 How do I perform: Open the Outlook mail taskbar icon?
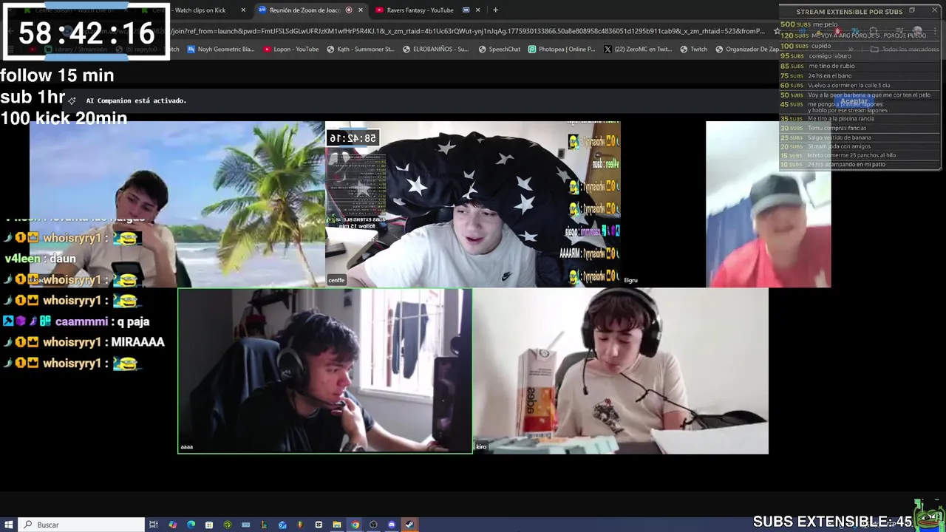pyautogui.click(x=282, y=525)
